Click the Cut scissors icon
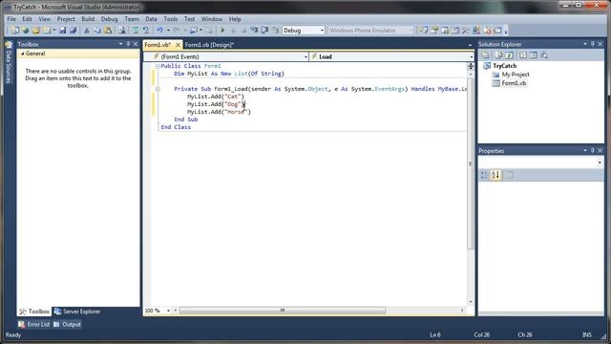The image size is (611, 344). (x=87, y=31)
